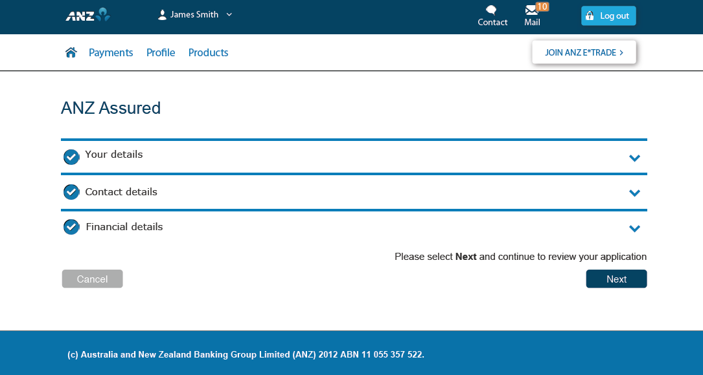Click the ANZ Assured page heading

click(111, 108)
